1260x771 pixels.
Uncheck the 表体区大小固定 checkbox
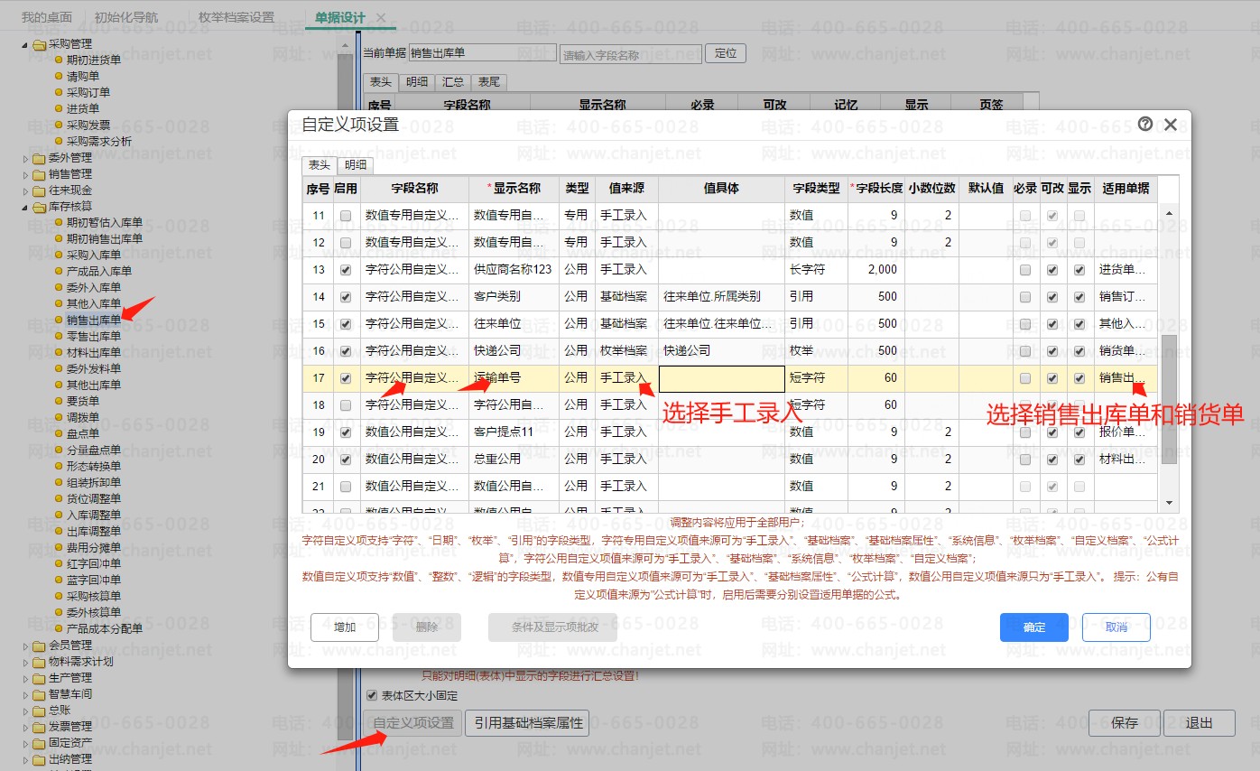[x=372, y=695]
